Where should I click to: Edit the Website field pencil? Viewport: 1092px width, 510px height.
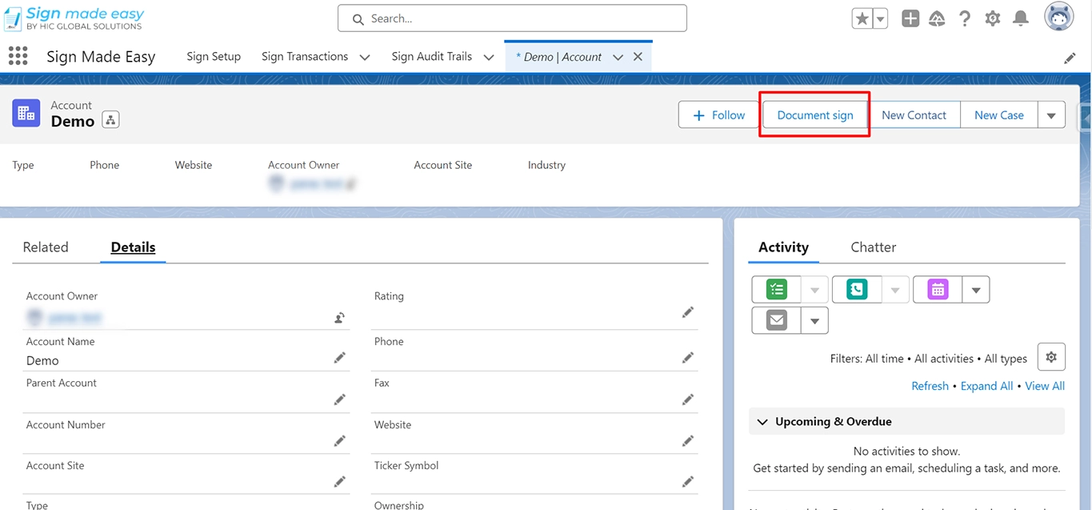click(688, 440)
